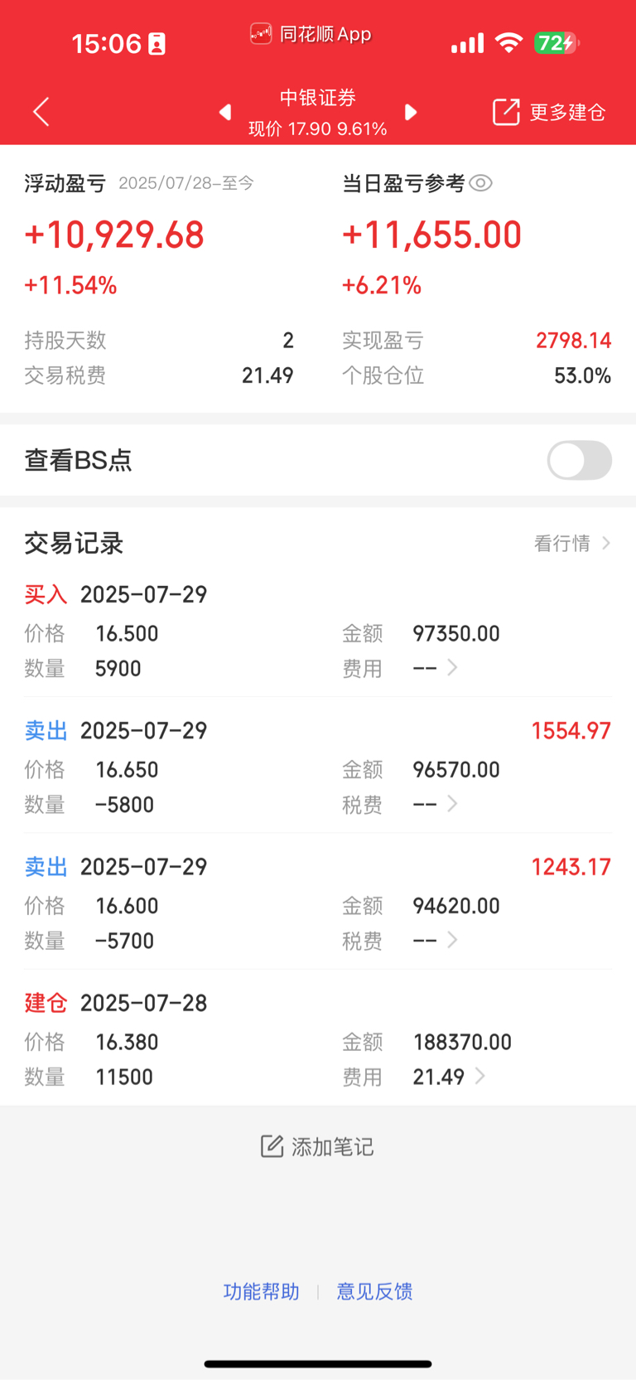The width and height of the screenshot is (636, 1380).
Task: Tap the 同花顺 App logo icon
Action: point(261,34)
